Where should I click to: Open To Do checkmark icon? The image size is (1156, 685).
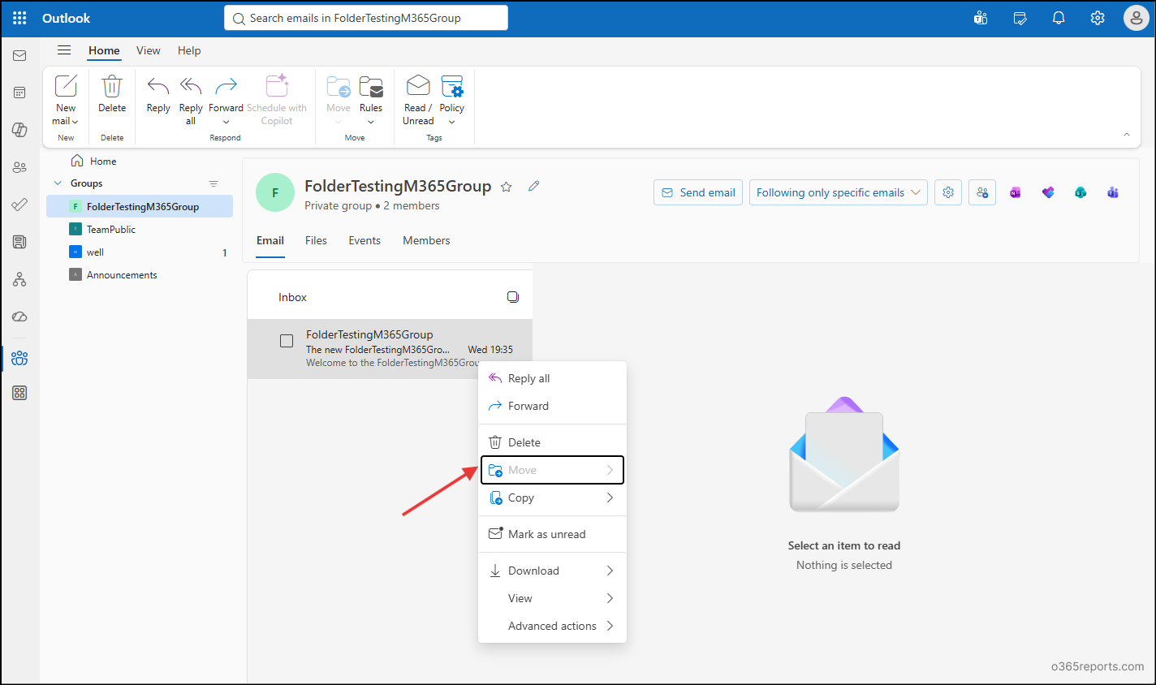point(19,205)
